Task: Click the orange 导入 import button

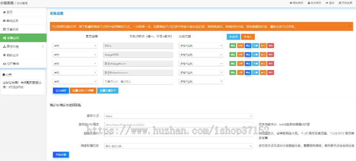Action: pos(248,37)
